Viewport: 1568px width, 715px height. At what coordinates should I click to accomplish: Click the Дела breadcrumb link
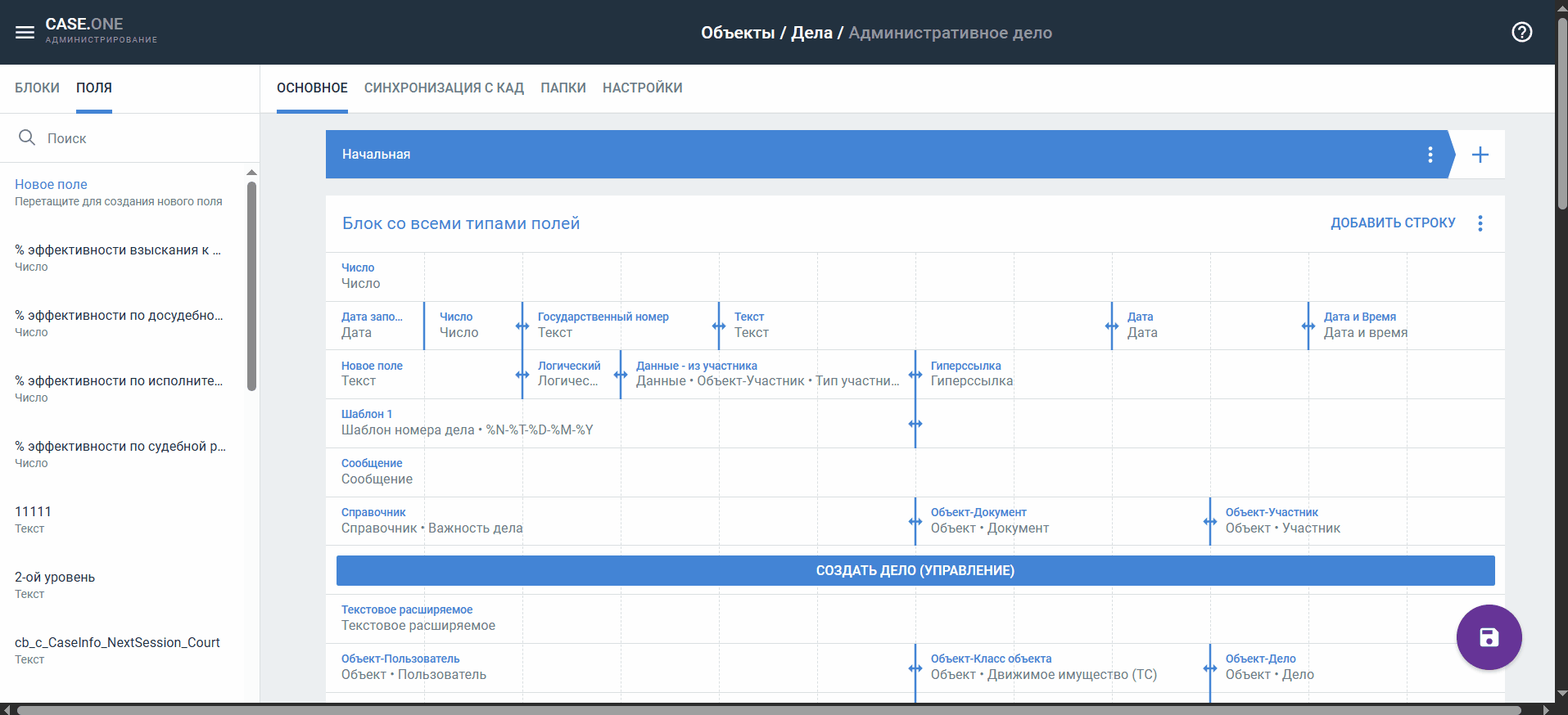point(811,33)
